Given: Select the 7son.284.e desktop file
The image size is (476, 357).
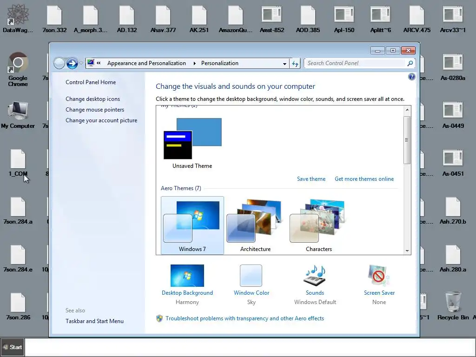Looking at the screenshot, I should [18, 258].
